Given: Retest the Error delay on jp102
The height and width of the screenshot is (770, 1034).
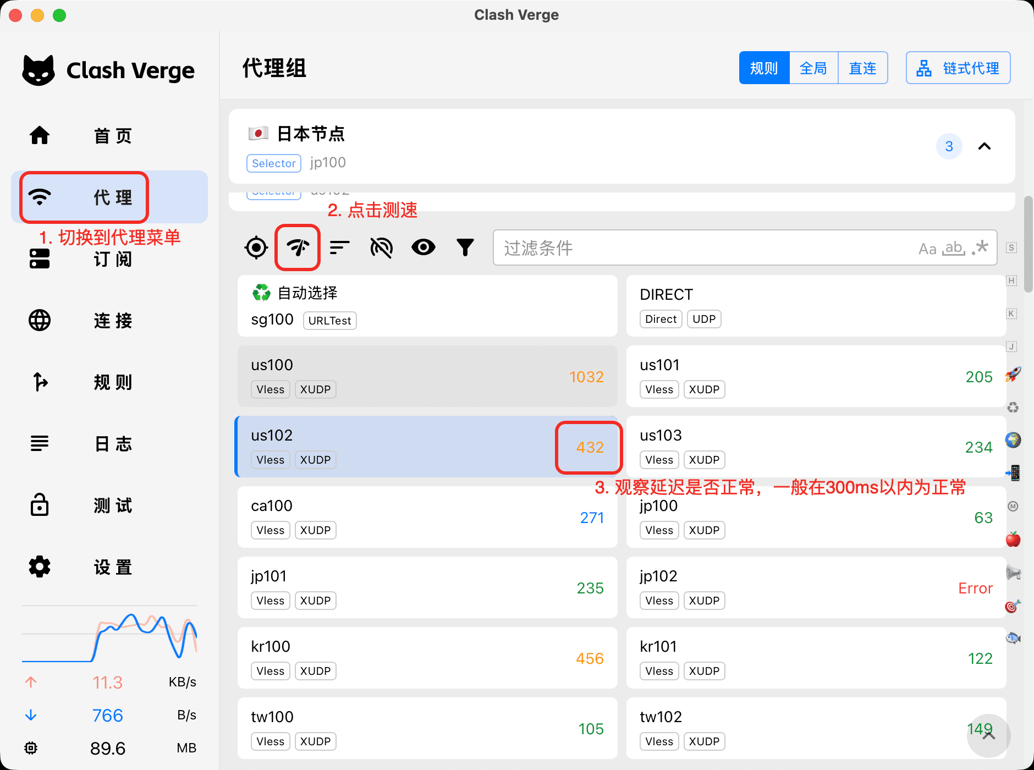Looking at the screenshot, I should [976, 588].
